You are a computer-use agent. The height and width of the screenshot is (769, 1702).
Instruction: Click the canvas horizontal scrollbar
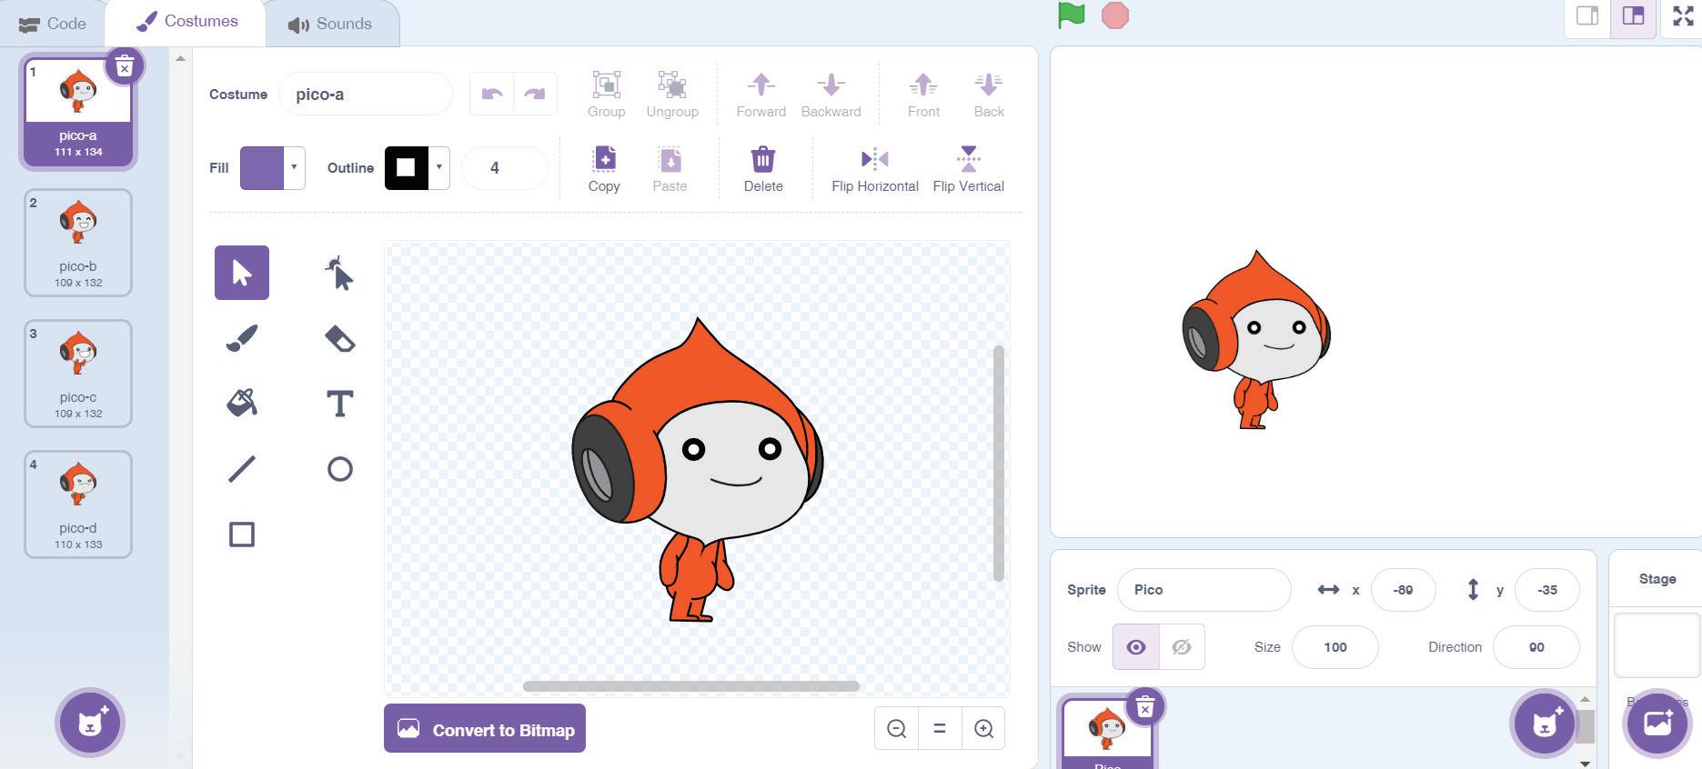pos(691,686)
